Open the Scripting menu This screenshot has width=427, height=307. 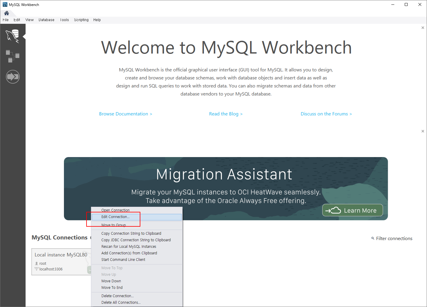81,20
